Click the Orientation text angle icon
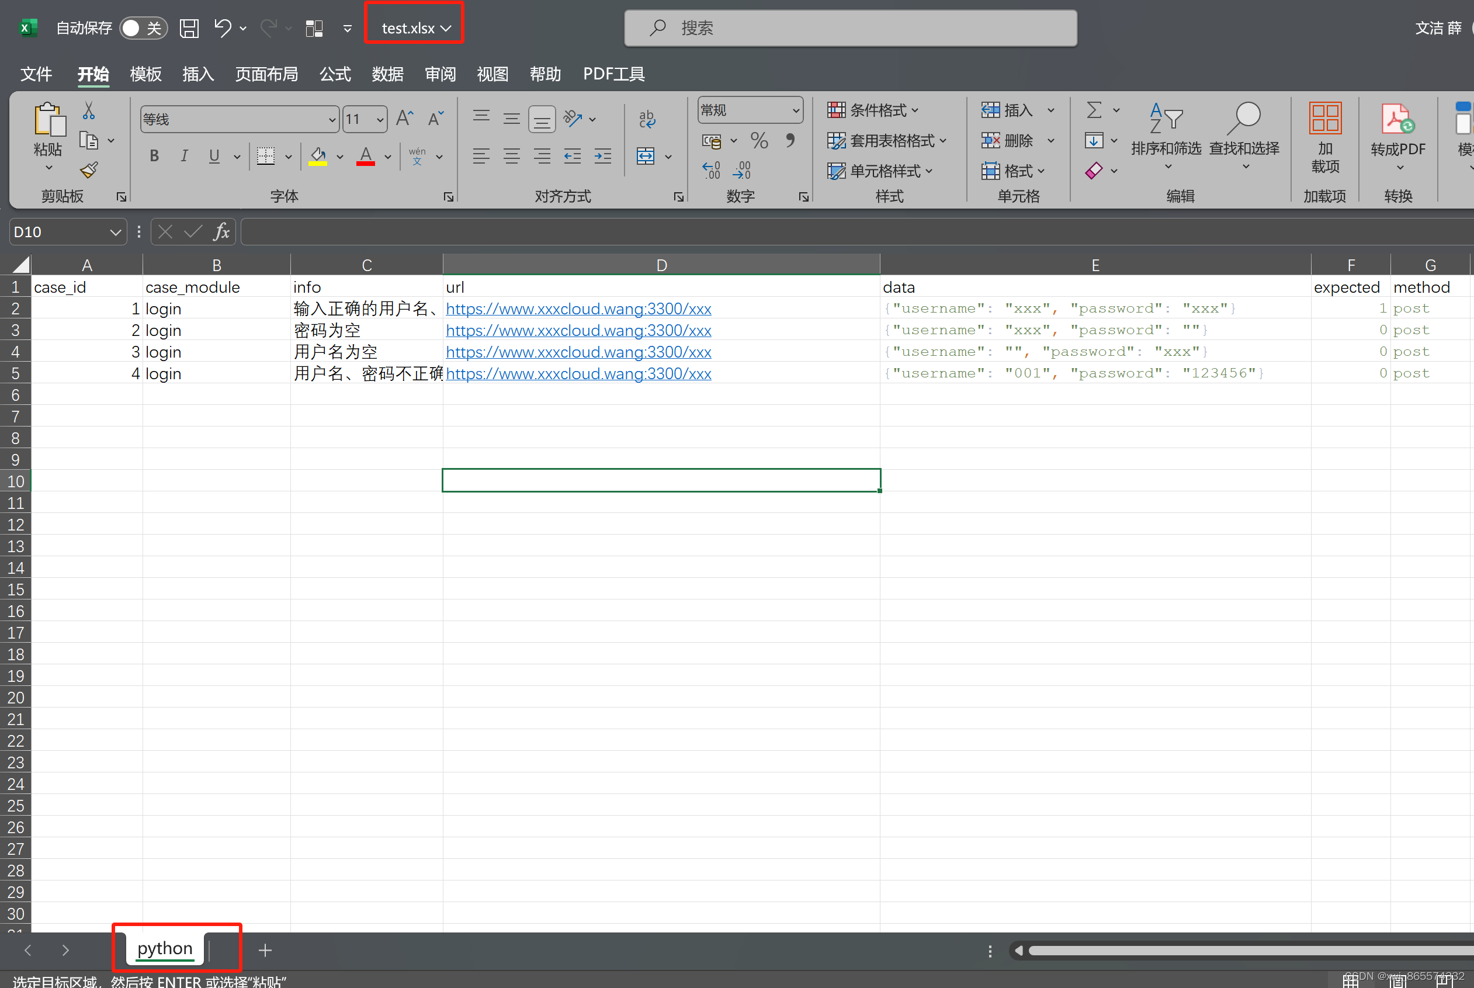Viewport: 1474px width, 988px height. pos(573,119)
